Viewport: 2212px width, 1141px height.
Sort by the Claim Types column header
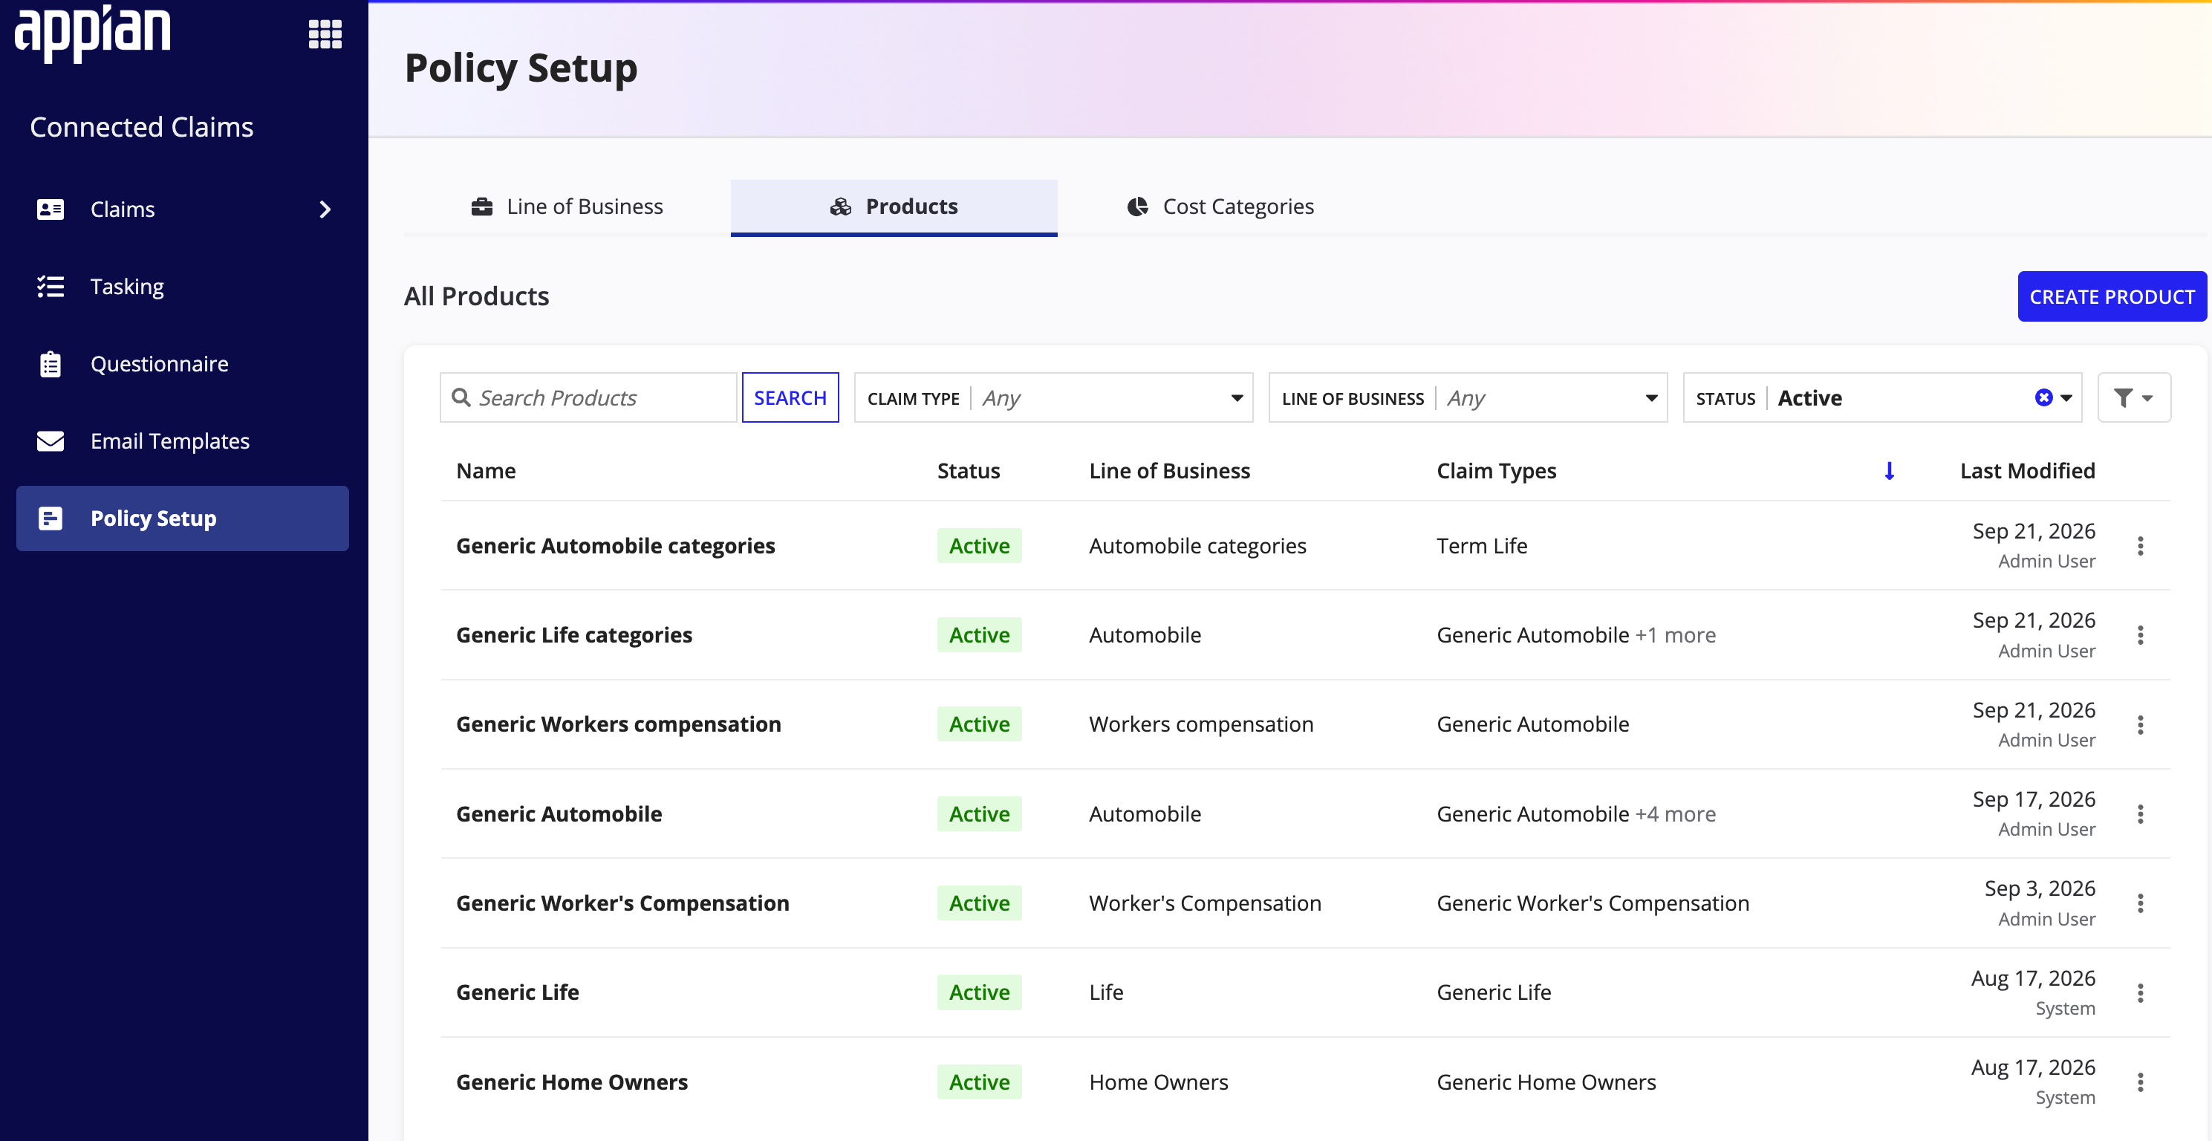click(1496, 472)
